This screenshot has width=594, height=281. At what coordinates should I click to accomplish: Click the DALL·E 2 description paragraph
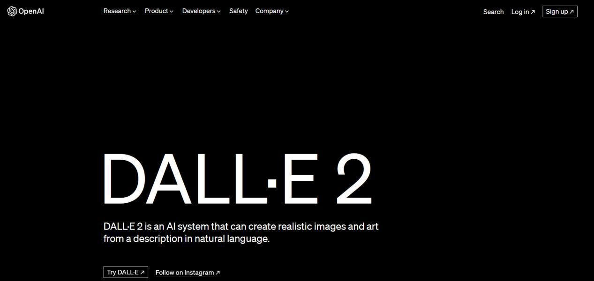pyautogui.click(x=241, y=232)
